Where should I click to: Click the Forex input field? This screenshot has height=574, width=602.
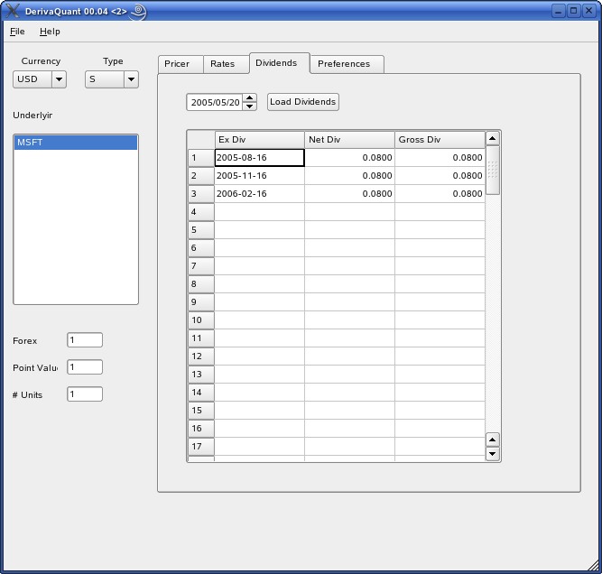(85, 340)
